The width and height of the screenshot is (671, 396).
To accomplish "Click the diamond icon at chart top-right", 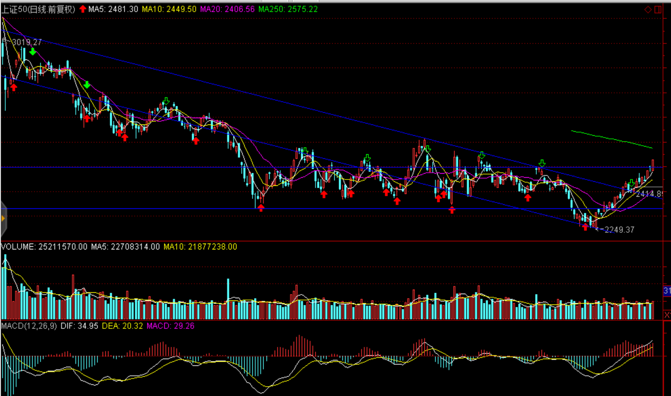I will (x=648, y=9).
